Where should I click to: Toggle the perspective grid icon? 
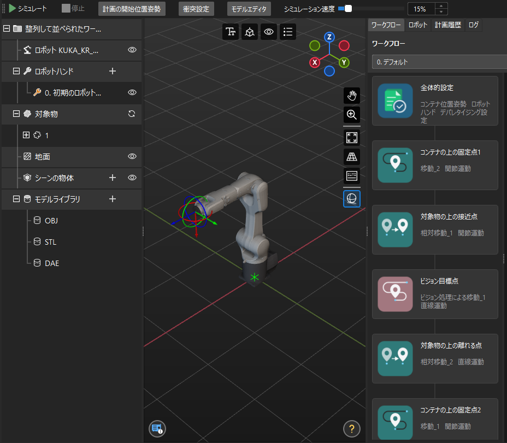[351, 157]
